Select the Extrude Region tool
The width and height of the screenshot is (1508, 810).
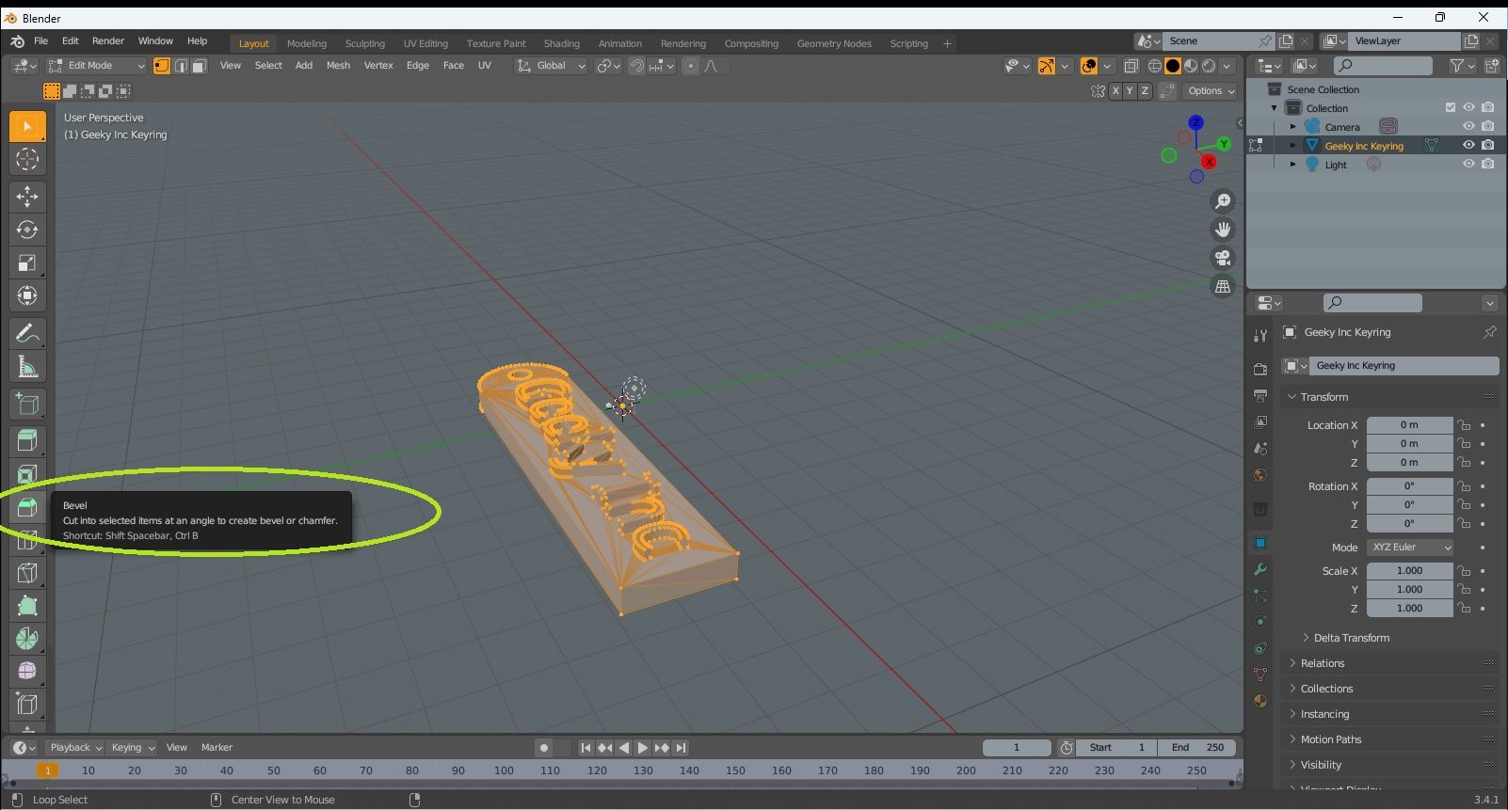click(x=27, y=440)
